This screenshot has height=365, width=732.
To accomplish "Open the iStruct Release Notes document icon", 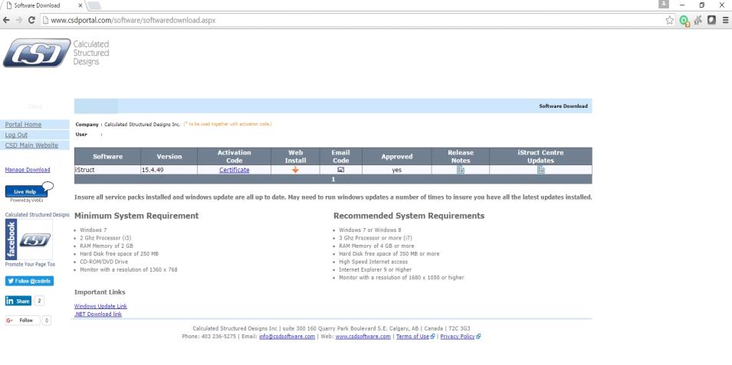I will 460,170.
